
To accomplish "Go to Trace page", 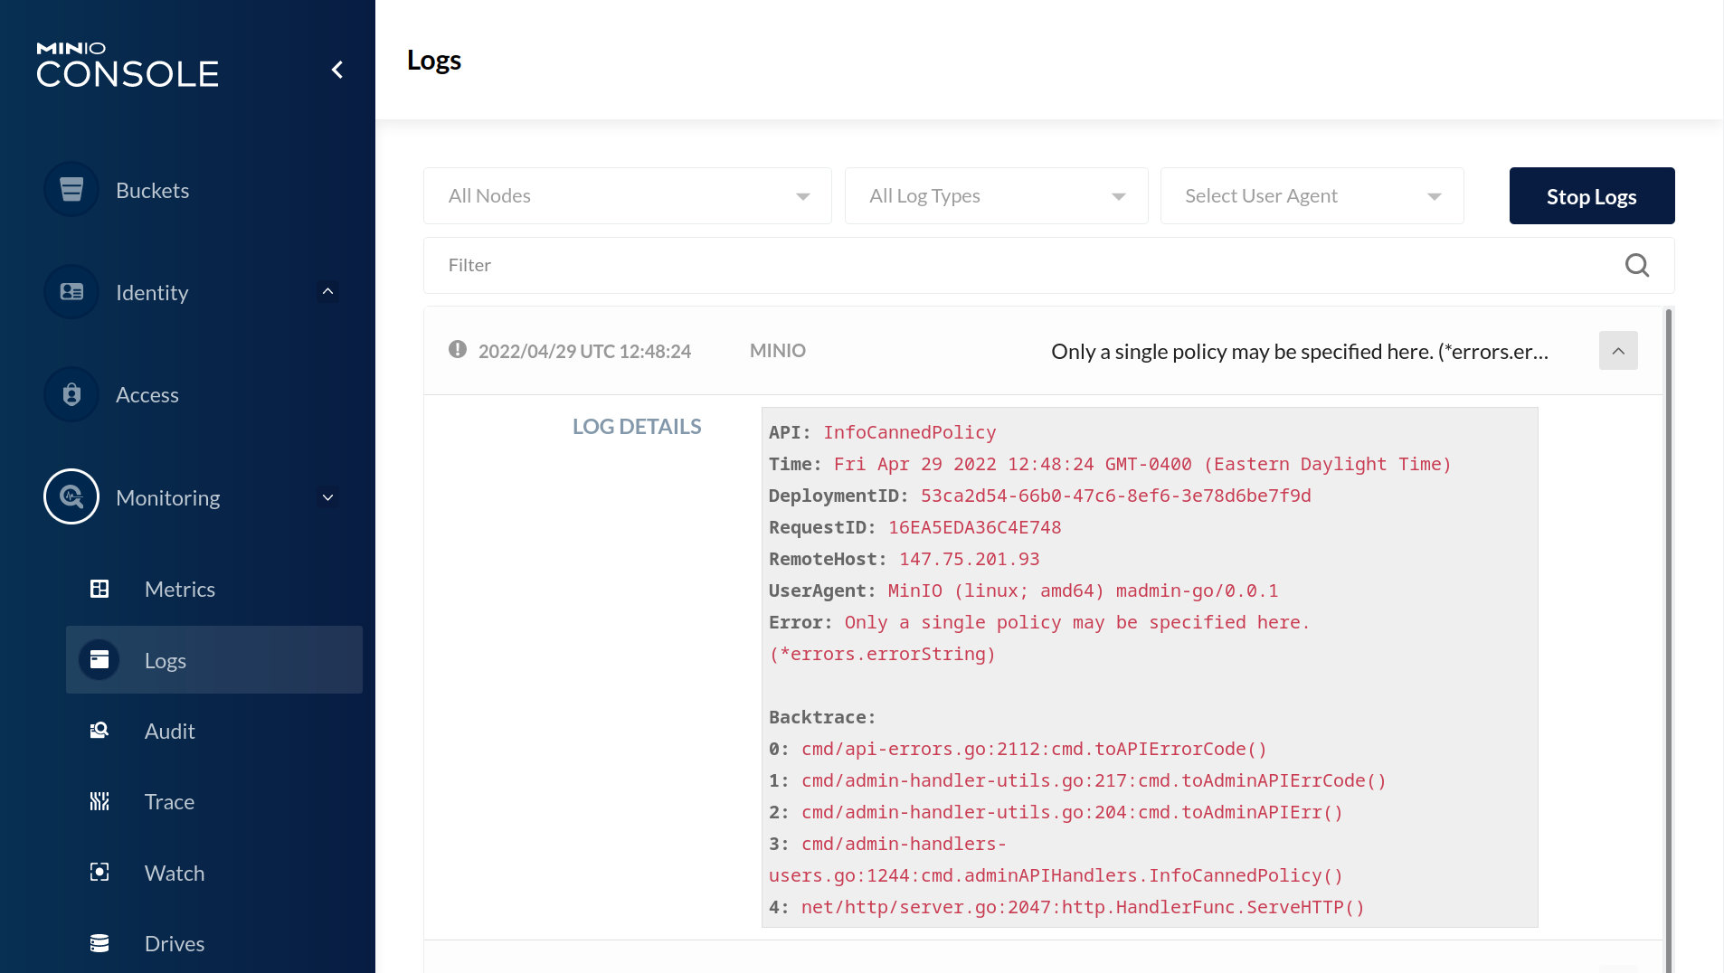I will 170,801.
